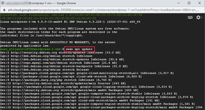Click the 'ABSOLUTELY NO WARRANTY' line
The image size is (205, 110).
pos(58,42)
